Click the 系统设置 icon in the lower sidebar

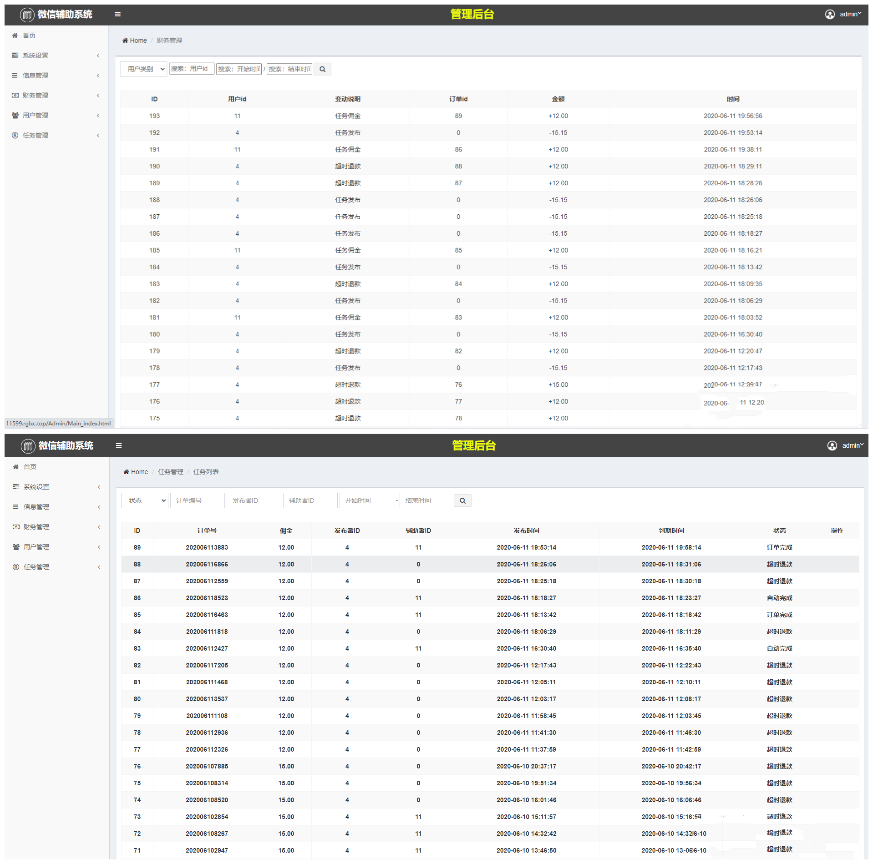click(16, 487)
